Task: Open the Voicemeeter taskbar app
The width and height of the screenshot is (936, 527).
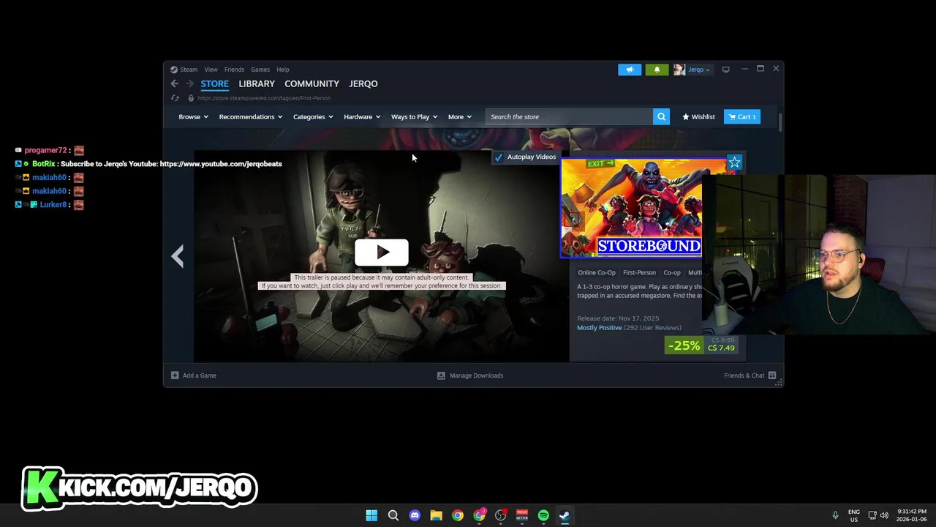Action: coord(522,515)
